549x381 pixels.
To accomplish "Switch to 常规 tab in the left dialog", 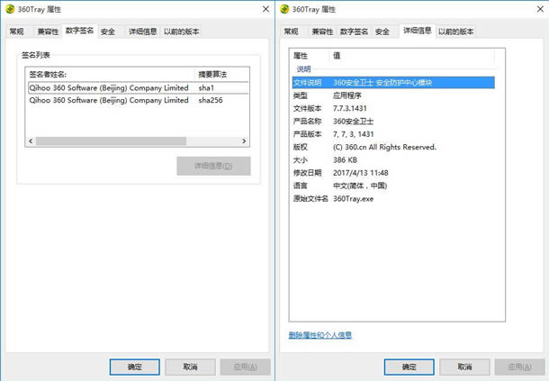I will pos(16,32).
